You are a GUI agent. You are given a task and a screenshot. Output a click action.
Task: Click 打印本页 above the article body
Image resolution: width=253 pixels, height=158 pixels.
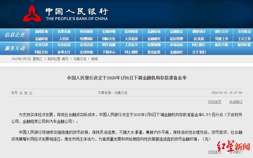pos(215,102)
